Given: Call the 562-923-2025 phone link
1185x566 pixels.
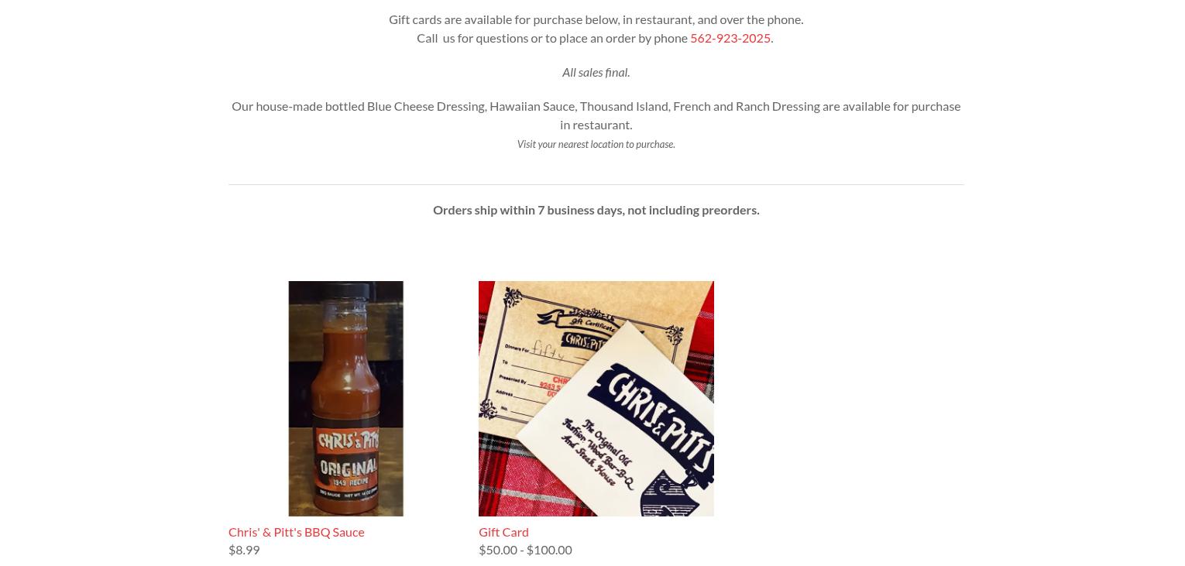Looking at the screenshot, I should click(730, 38).
